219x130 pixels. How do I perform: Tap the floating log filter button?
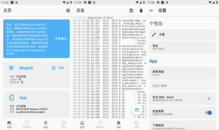(137, 110)
